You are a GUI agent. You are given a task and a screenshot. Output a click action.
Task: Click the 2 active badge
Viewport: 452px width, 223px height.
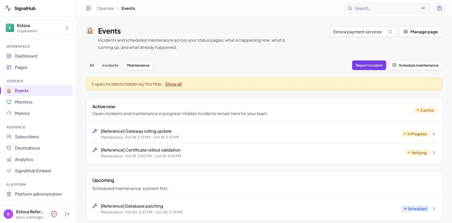pyautogui.click(x=425, y=110)
